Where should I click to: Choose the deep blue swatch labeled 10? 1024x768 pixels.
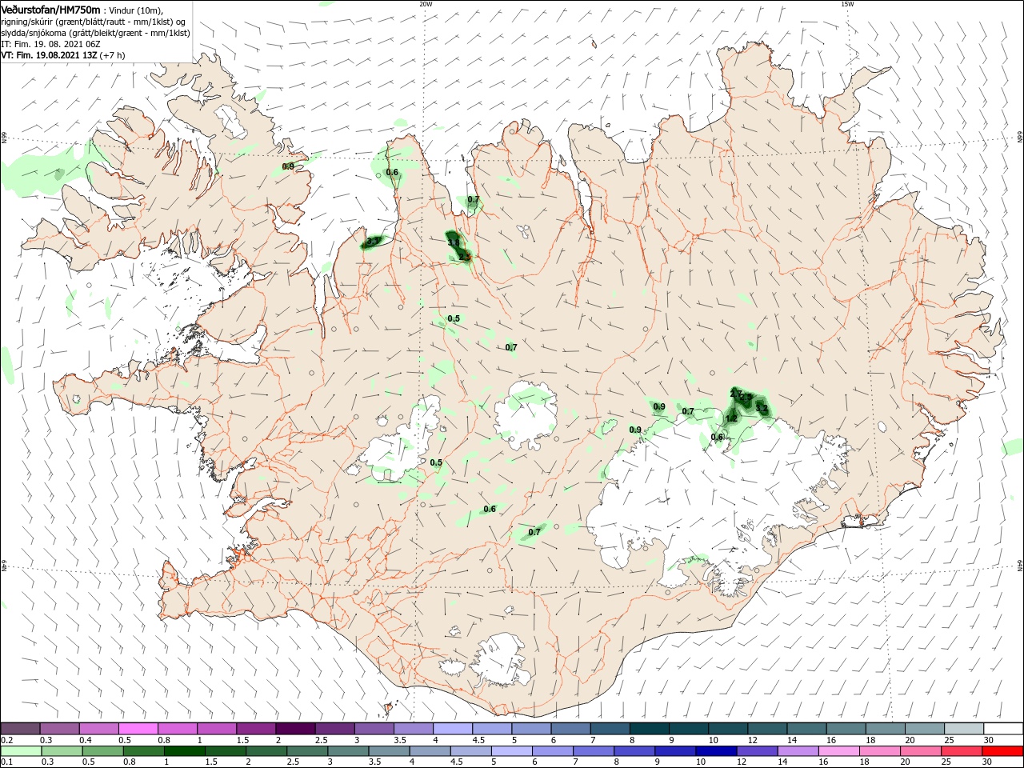pos(716,751)
